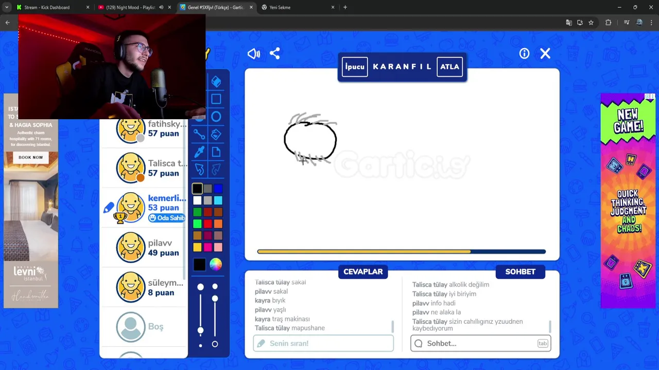Open the SOHBET chat header

520,272
